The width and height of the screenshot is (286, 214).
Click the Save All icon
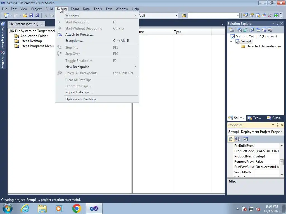coord(37,16)
